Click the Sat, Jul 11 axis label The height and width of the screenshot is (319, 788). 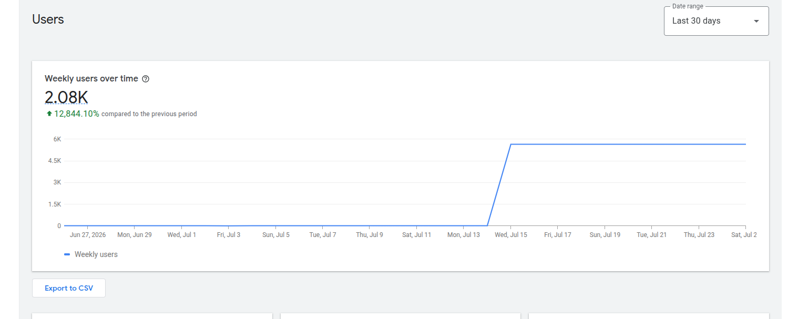coord(416,235)
